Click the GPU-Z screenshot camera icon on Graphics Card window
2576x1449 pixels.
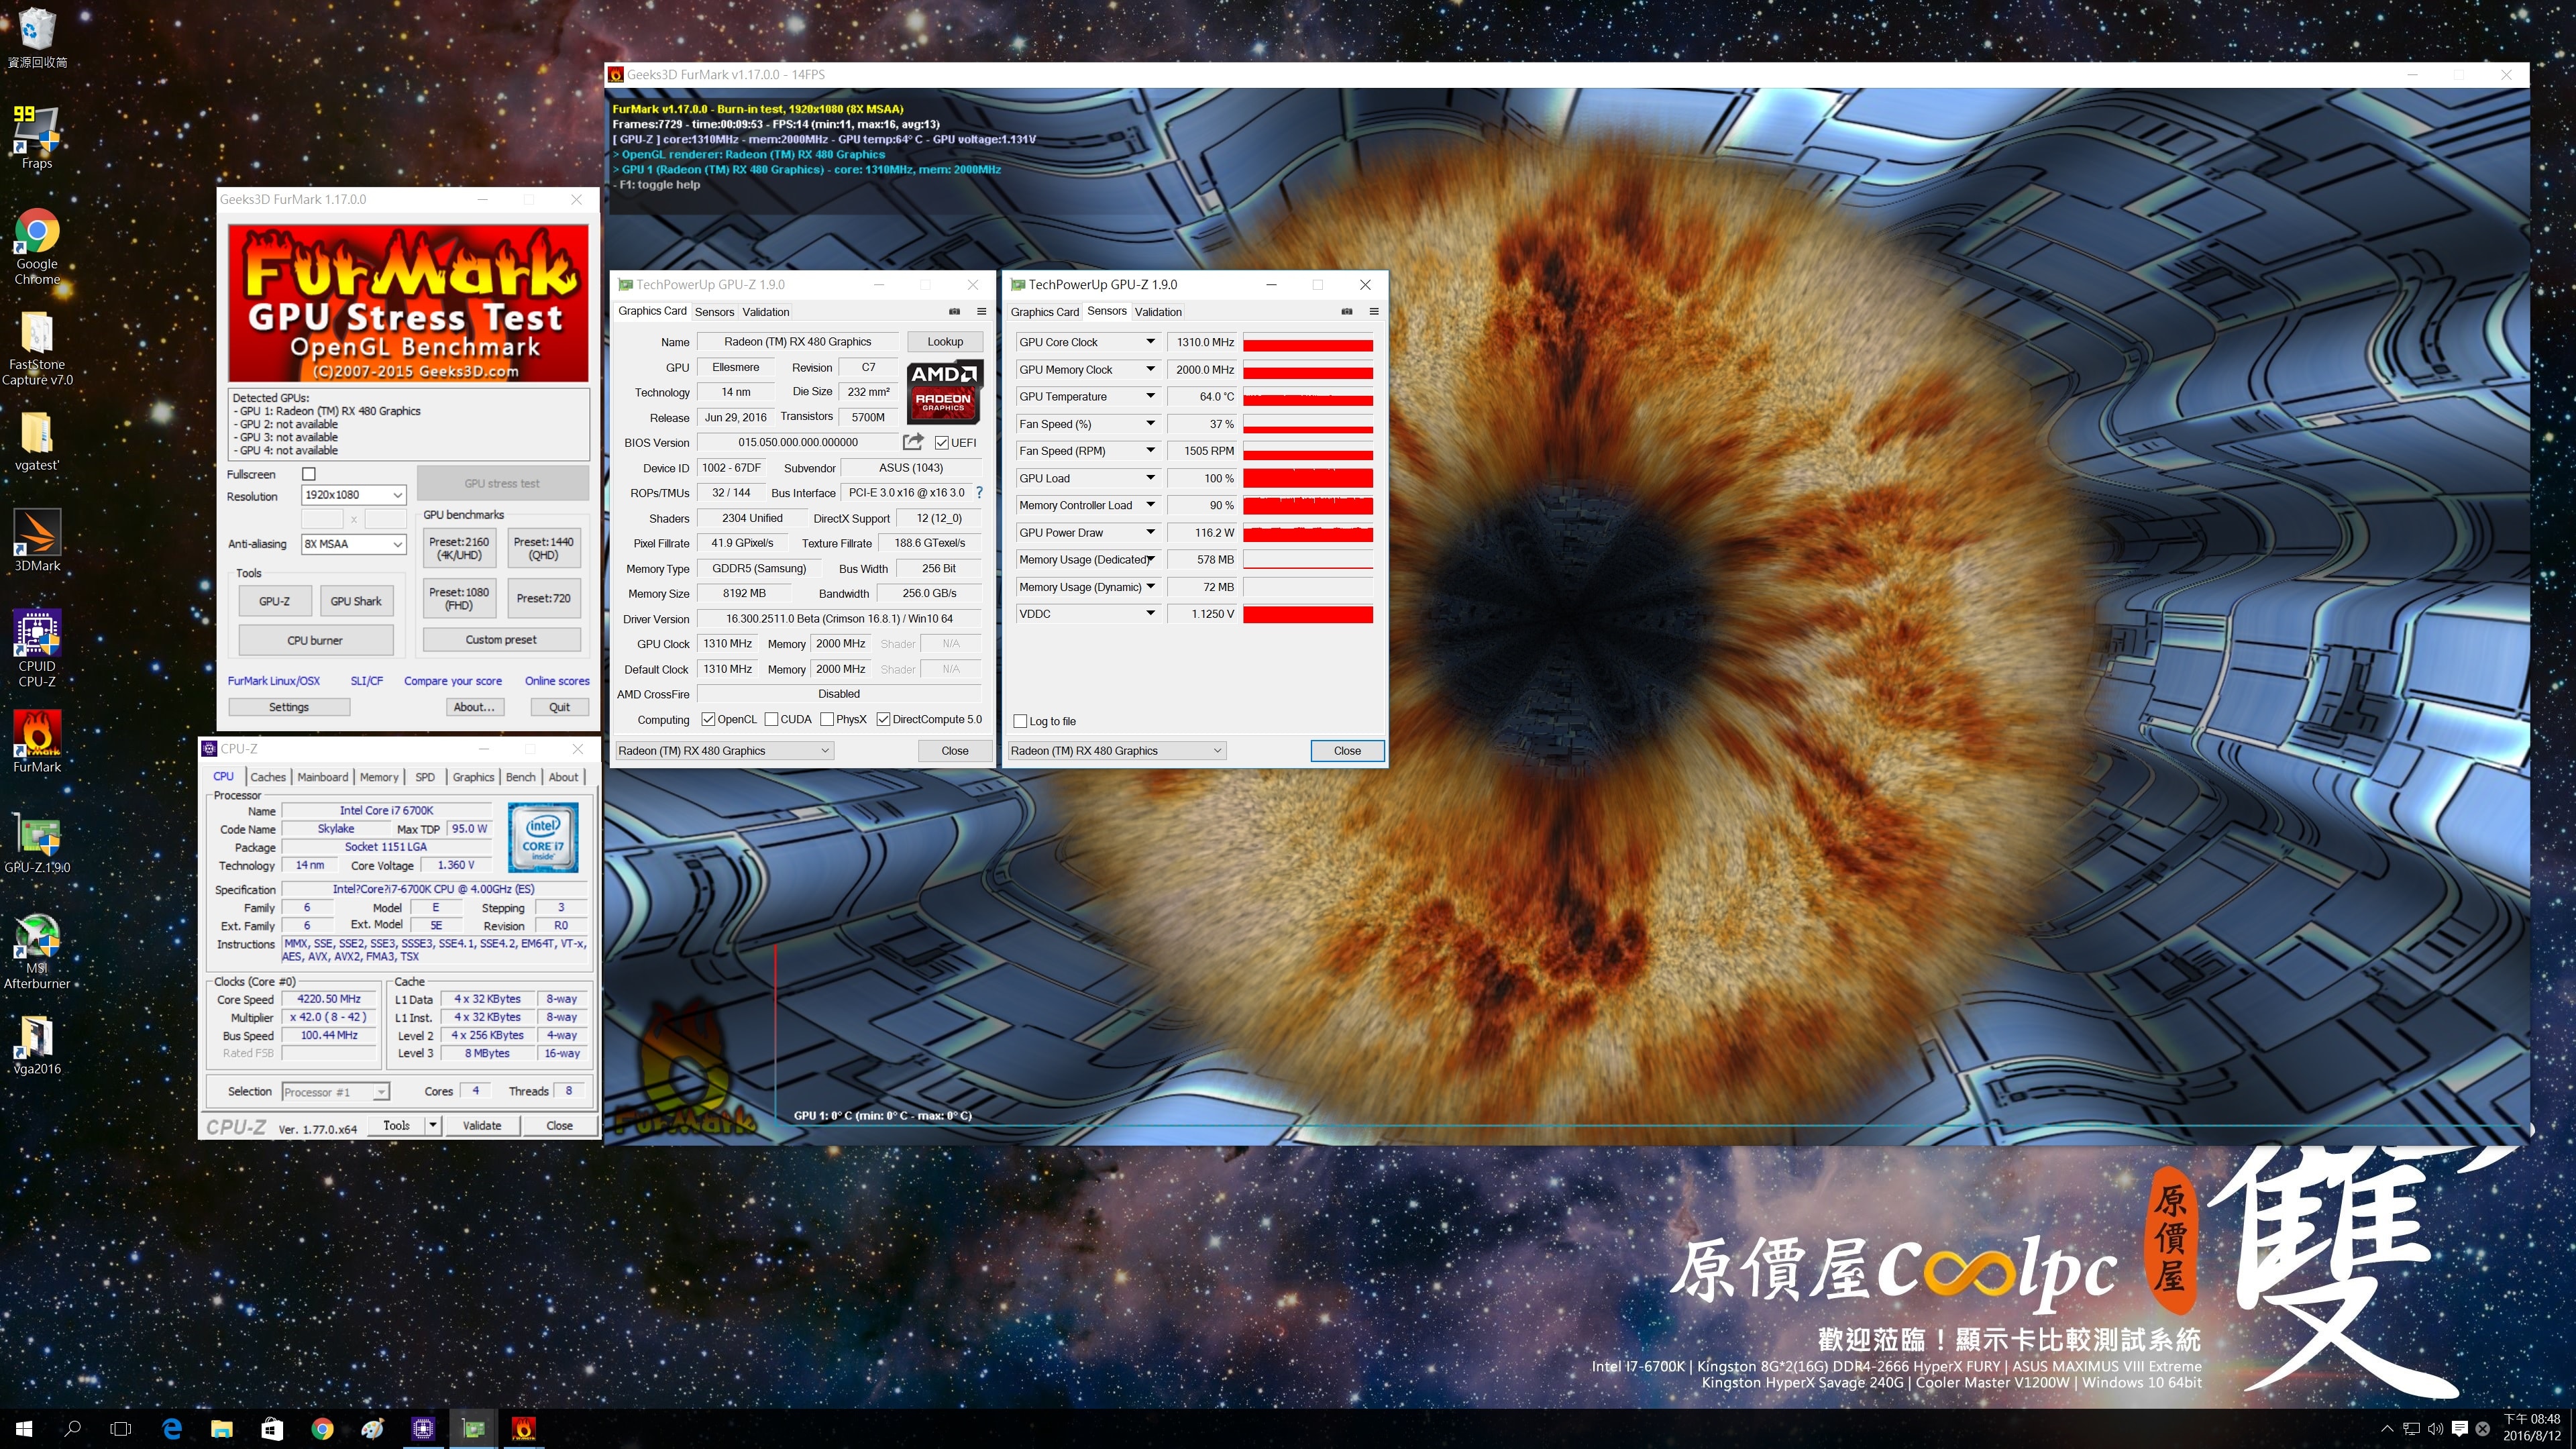pos(954,312)
